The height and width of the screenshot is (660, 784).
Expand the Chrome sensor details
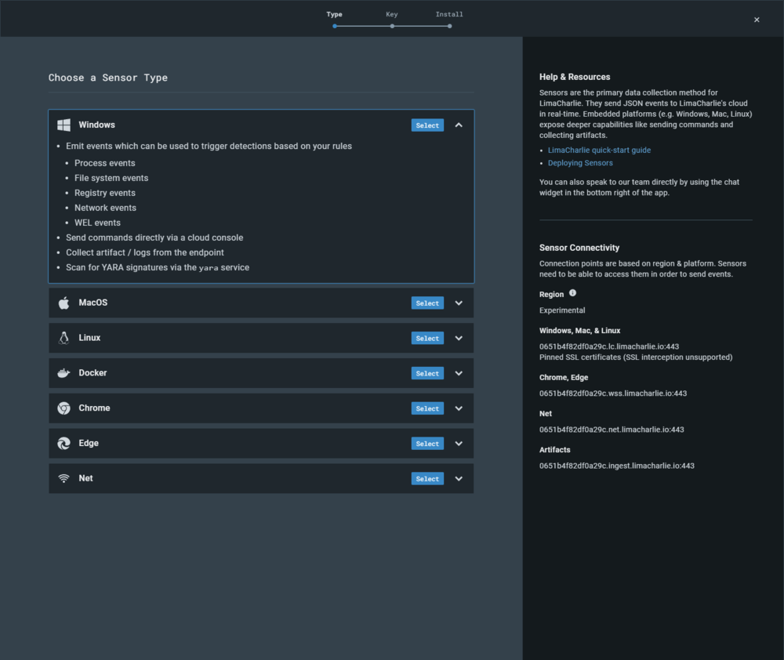[459, 408]
